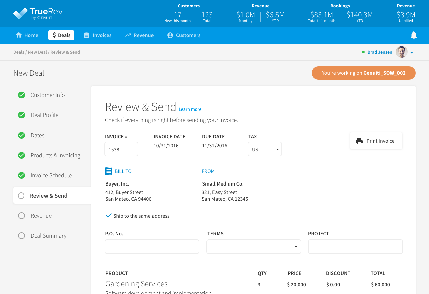The width and height of the screenshot is (429, 294).
Task: Open the Revenue tab in the navigation bar
Action: pyautogui.click(x=139, y=35)
